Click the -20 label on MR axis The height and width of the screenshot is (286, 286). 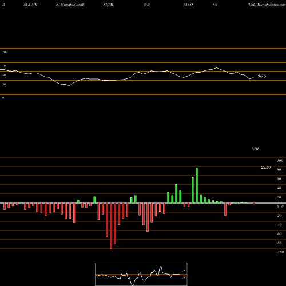279,216
